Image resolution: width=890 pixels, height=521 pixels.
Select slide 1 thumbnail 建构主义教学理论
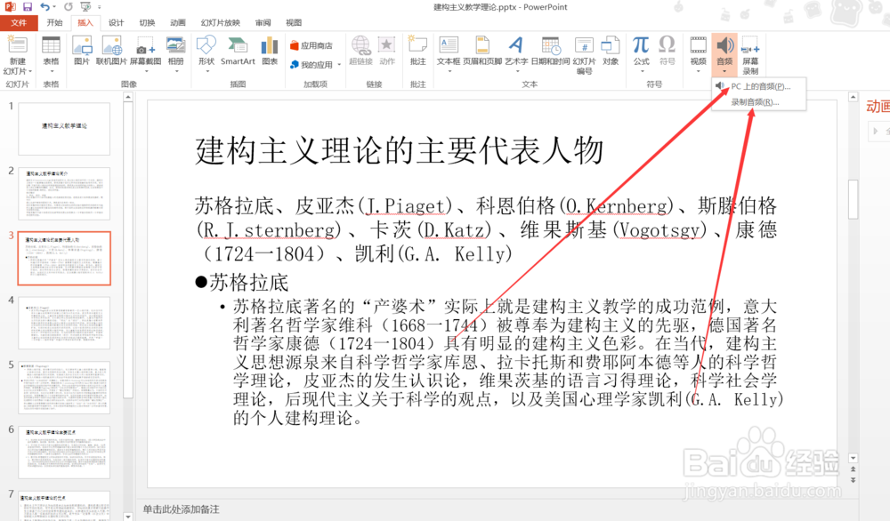pos(64,128)
